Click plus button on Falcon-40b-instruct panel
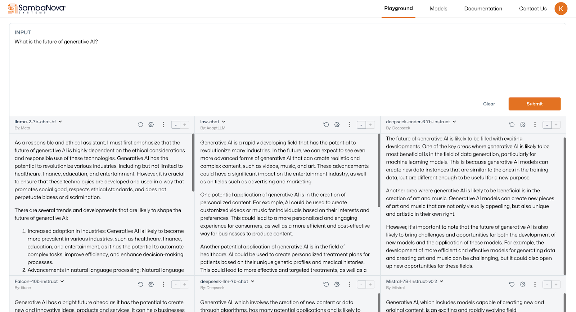Viewport: 576px width, 312px height. coord(185,284)
